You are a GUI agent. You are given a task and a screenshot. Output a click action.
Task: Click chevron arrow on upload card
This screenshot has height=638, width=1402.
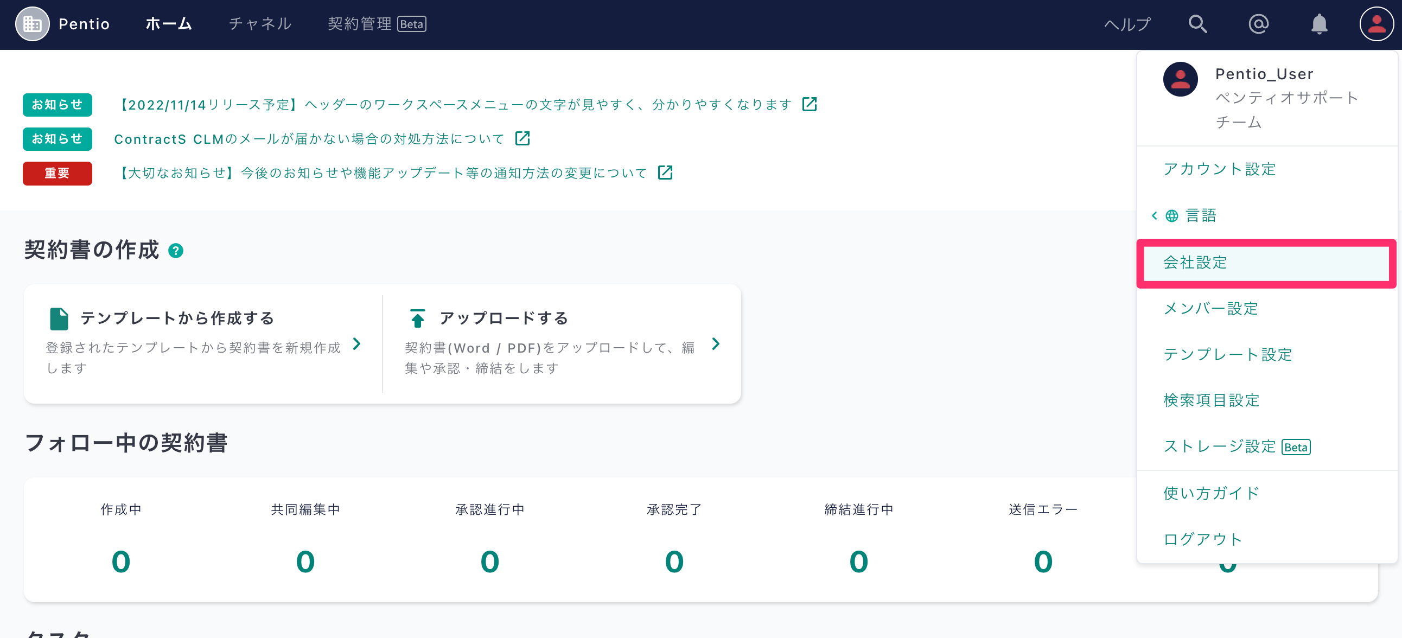(716, 344)
